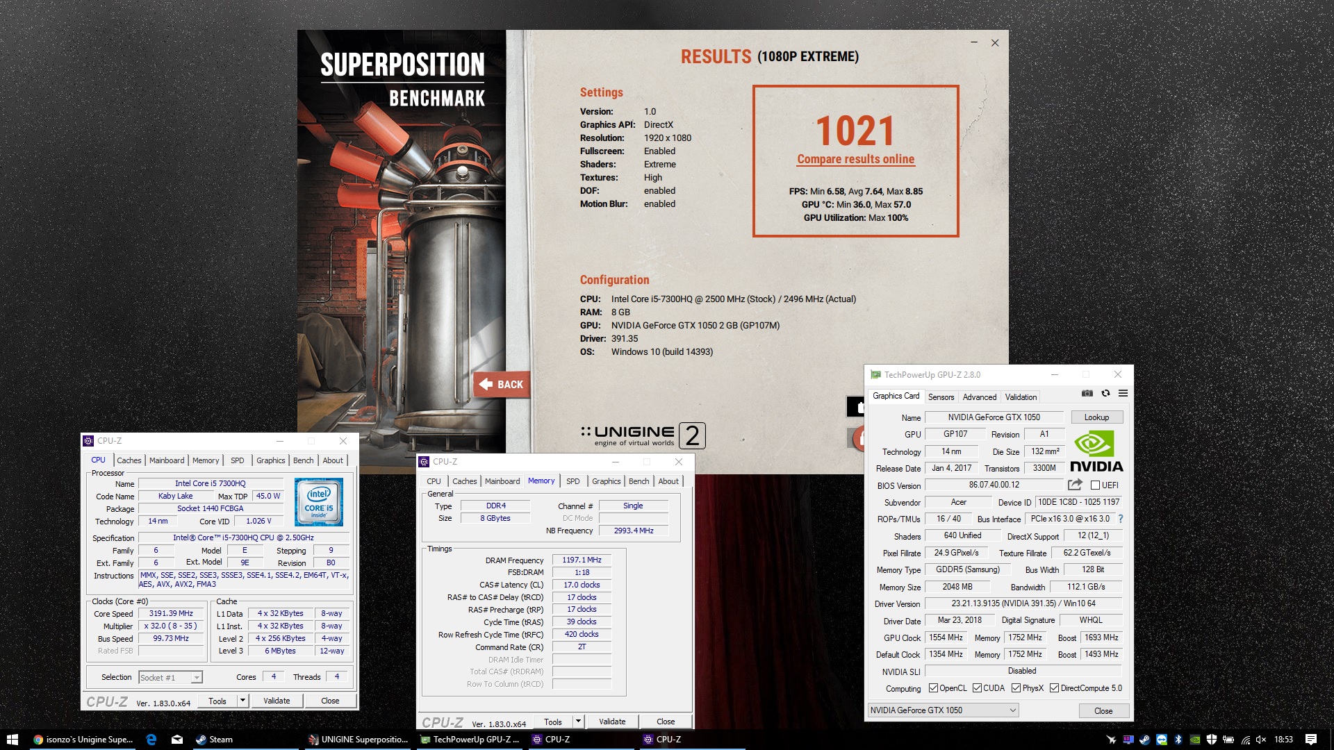Click Compare results online link
Image resolution: width=1334 pixels, height=750 pixels.
pyautogui.click(x=855, y=159)
